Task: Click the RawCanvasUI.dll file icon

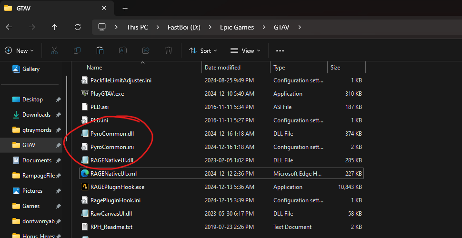Action: pyautogui.click(x=85, y=214)
